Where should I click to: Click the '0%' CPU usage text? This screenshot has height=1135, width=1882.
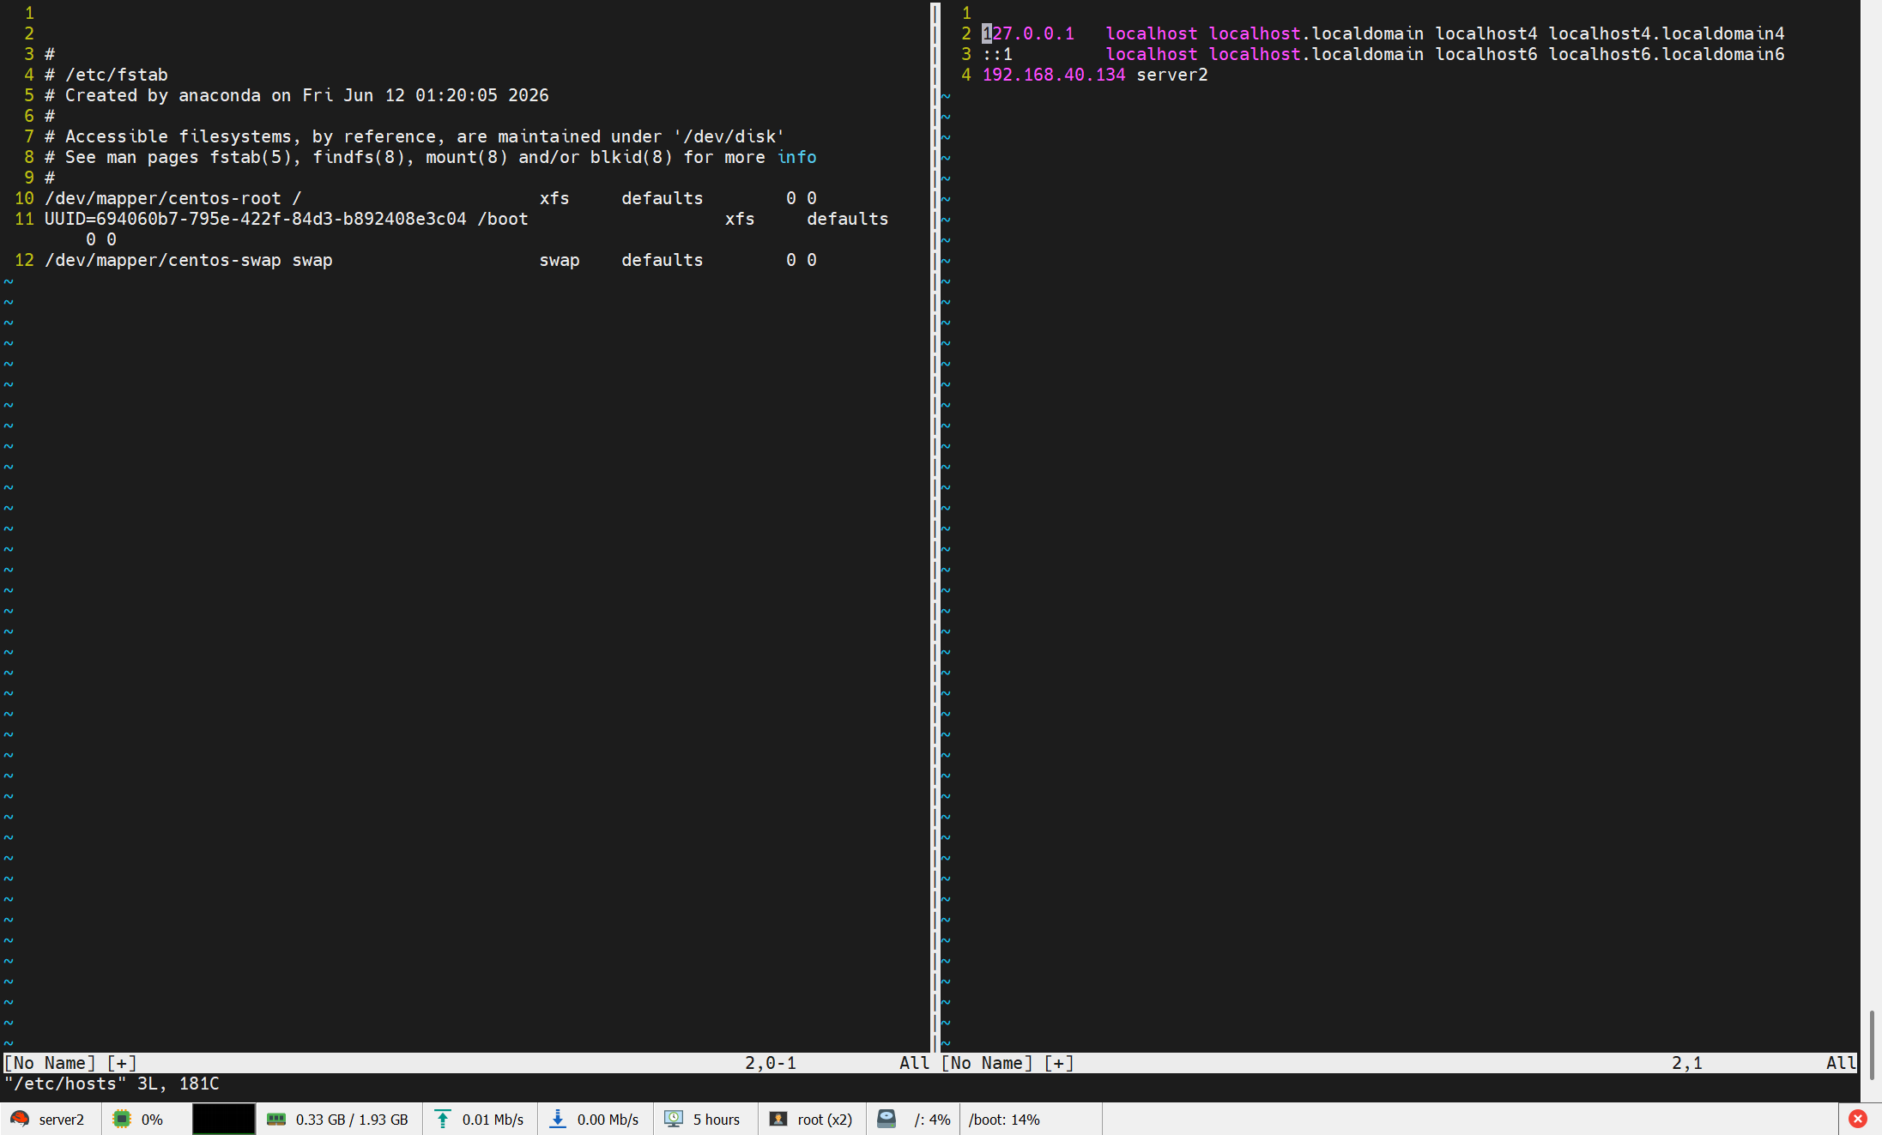pyautogui.click(x=152, y=1120)
